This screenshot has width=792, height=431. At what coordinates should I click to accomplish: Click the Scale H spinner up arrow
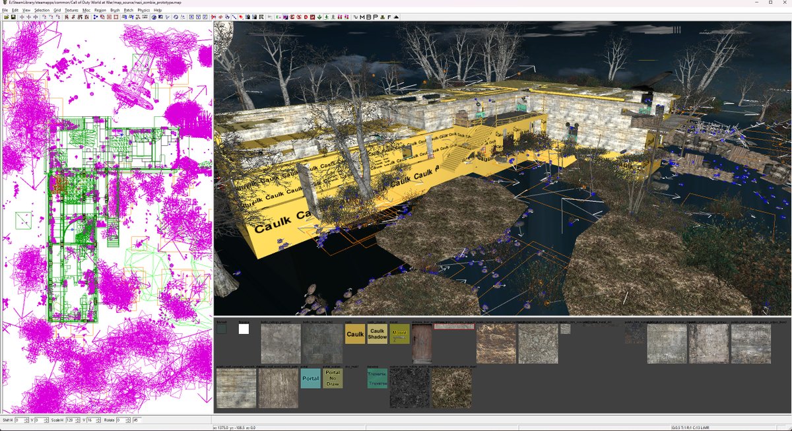pos(77,418)
